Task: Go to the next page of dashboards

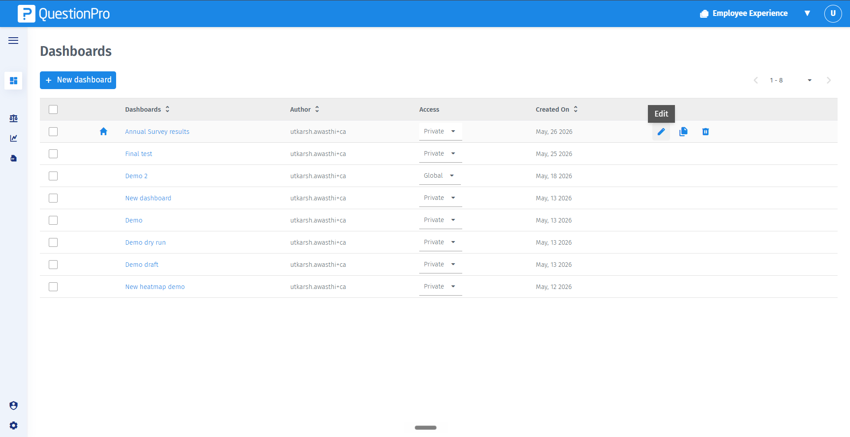Action: (x=828, y=80)
